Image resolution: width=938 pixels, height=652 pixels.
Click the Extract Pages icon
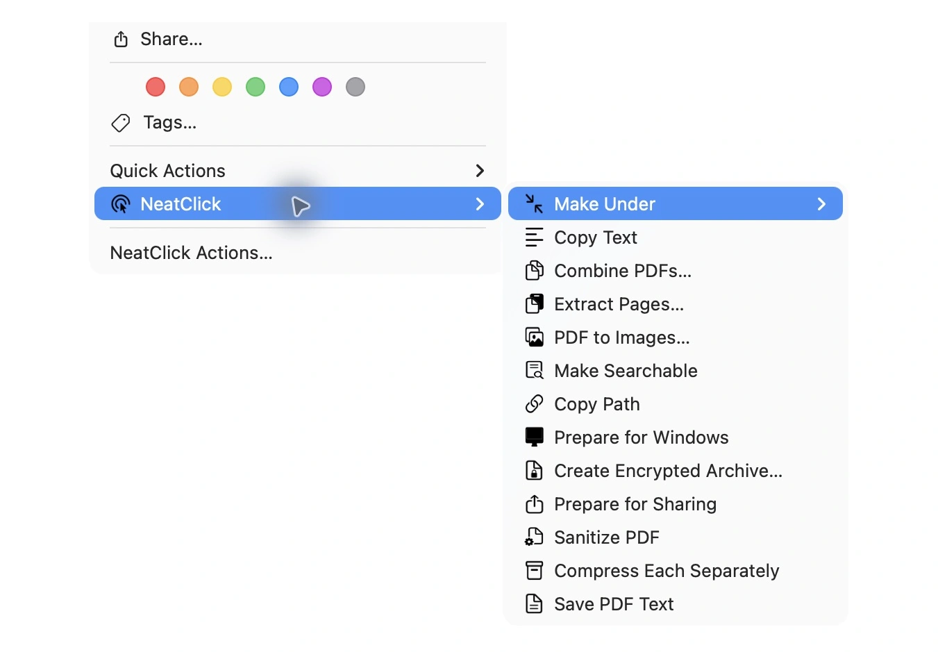(534, 304)
